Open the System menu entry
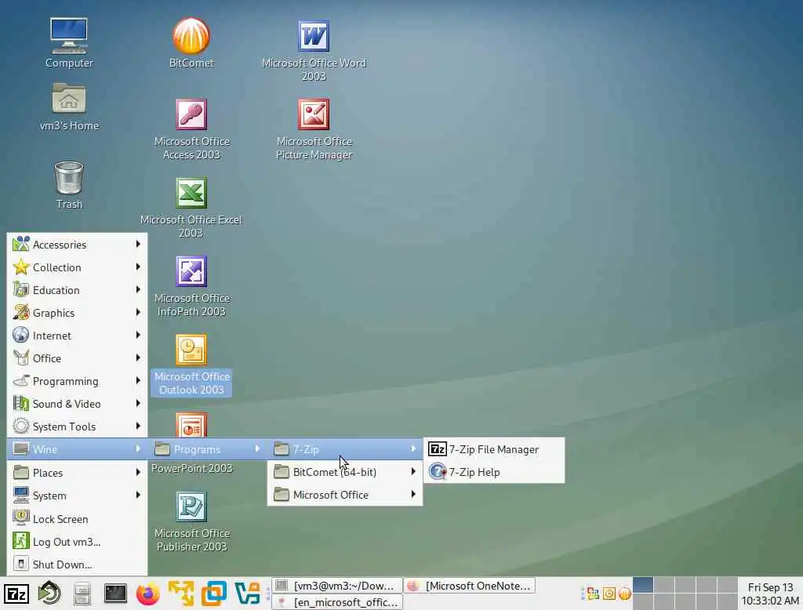 point(77,496)
